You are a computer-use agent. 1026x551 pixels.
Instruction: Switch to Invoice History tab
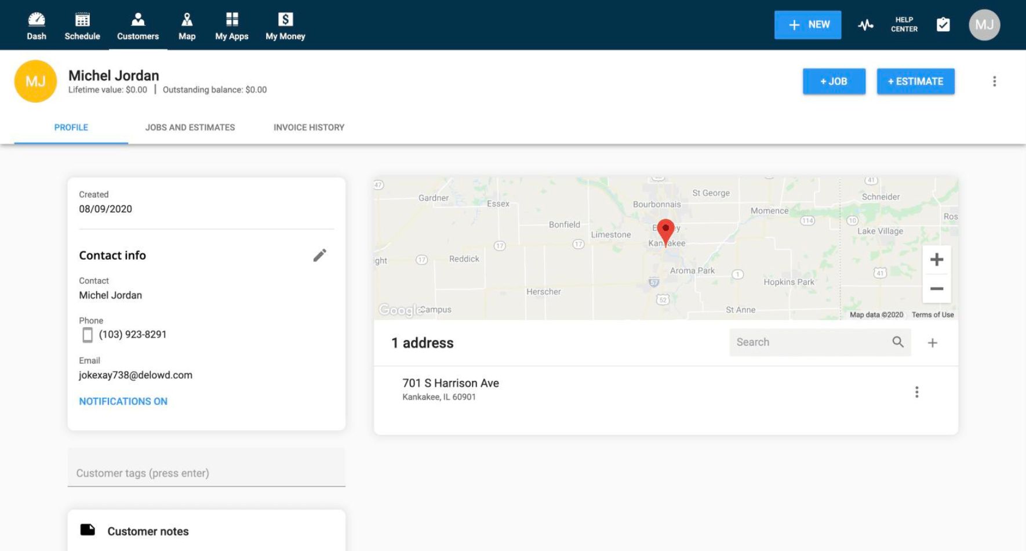click(x=309, y=128)
